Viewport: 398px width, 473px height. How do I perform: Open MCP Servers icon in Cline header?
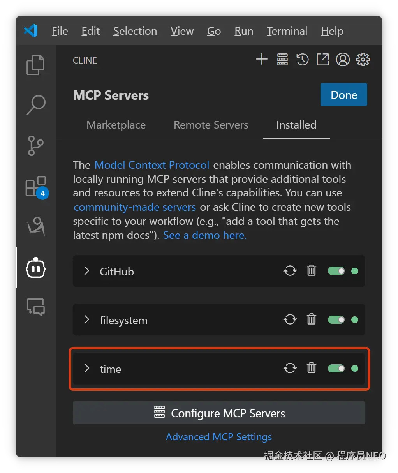[282, 60]
